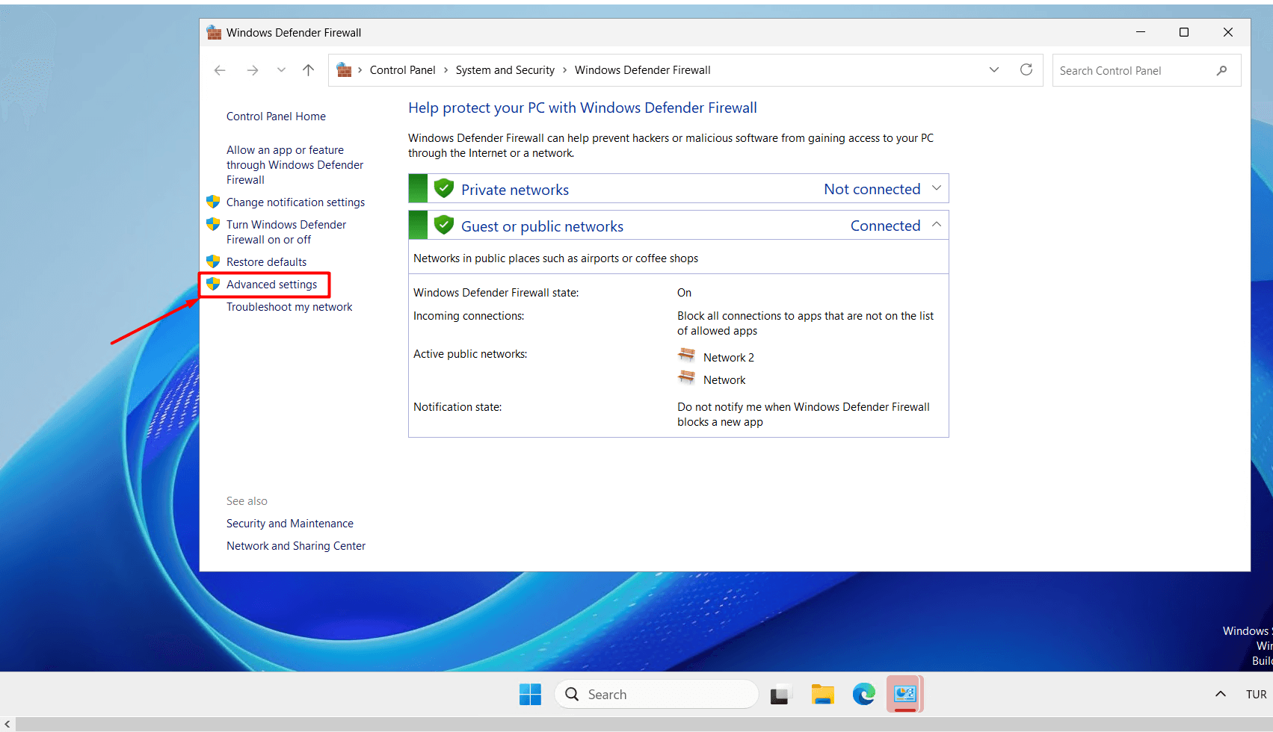The height and width of the screenshot is (732, 1273).
Task: Open the address bar history dropdown
Action: tap(994, 69)
